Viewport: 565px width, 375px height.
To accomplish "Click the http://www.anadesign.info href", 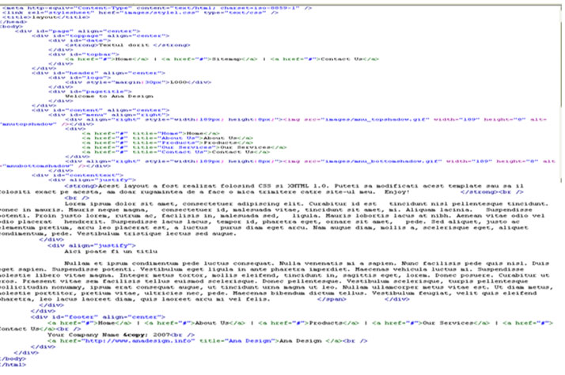I will (138, 341).
